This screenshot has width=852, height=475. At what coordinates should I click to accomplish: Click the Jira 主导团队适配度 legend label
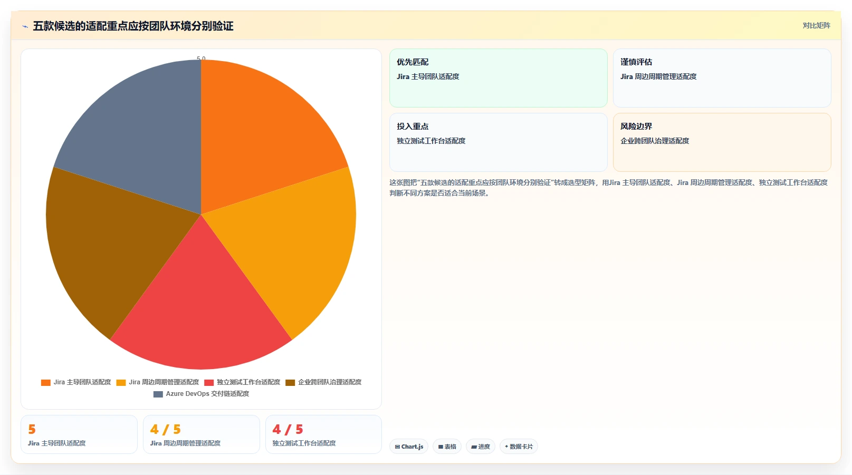click(x=82, y=382)
